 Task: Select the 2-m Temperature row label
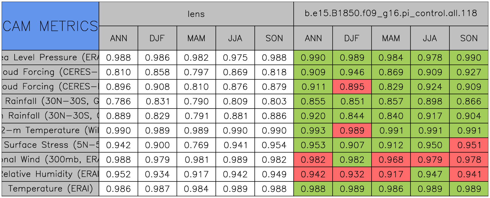click(x=50, y=130)
